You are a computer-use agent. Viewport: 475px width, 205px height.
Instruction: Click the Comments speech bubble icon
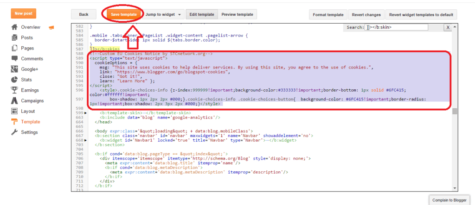click(x=14, y=58)
